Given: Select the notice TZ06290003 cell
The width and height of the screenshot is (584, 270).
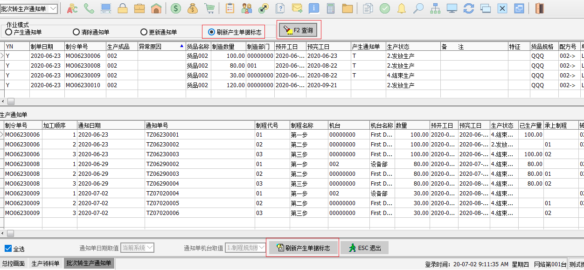Looking at the screenshot, I should click(200, 174).
